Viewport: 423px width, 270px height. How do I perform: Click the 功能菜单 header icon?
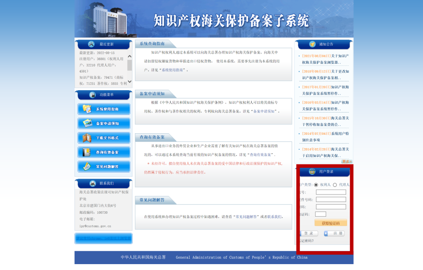[92, 95]
